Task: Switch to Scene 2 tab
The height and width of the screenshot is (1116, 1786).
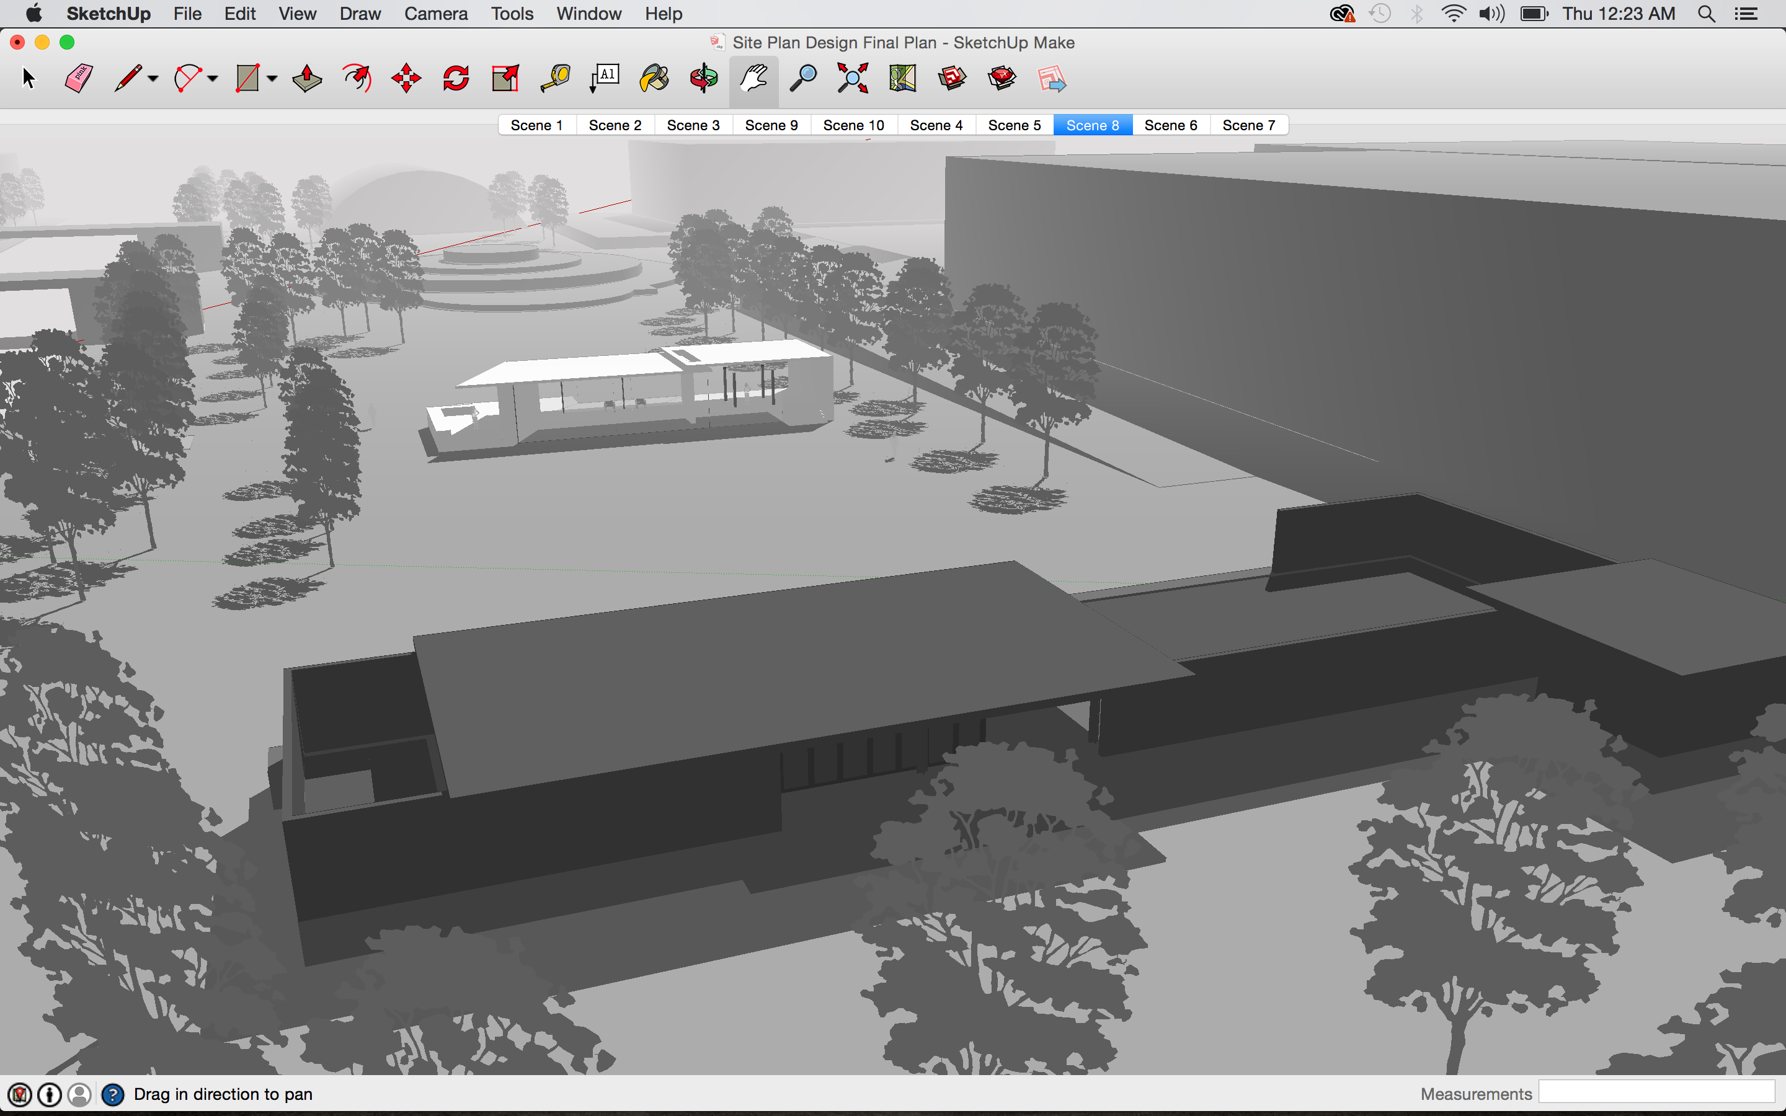Action: coord(615,125)
